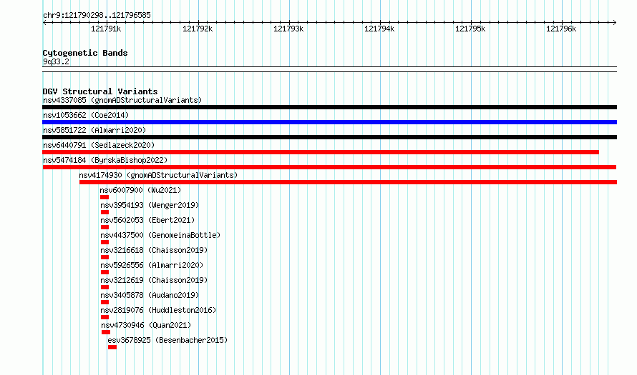Select the nsv6440791 Sedlazeck2020 red bar
Screen dimensions: 637x375
pyautogui.click(x=321, y=152)
